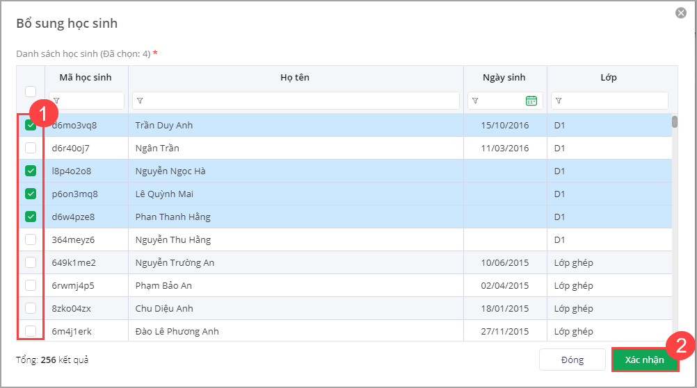Check the Ngân Trần row checkbox
Viewport: 697px width, 388px height.
point(31,148)
